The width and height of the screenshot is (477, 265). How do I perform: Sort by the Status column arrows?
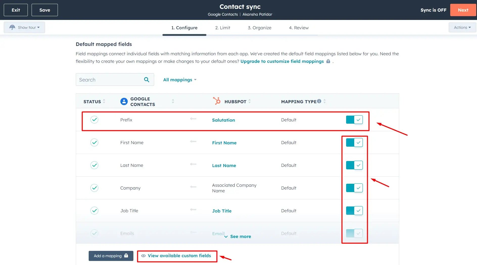tap(104, 101)
